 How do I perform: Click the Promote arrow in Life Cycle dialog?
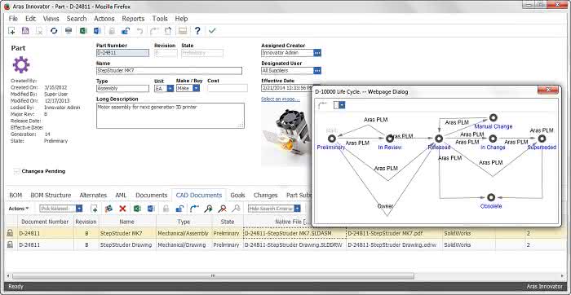click(323, 105)
